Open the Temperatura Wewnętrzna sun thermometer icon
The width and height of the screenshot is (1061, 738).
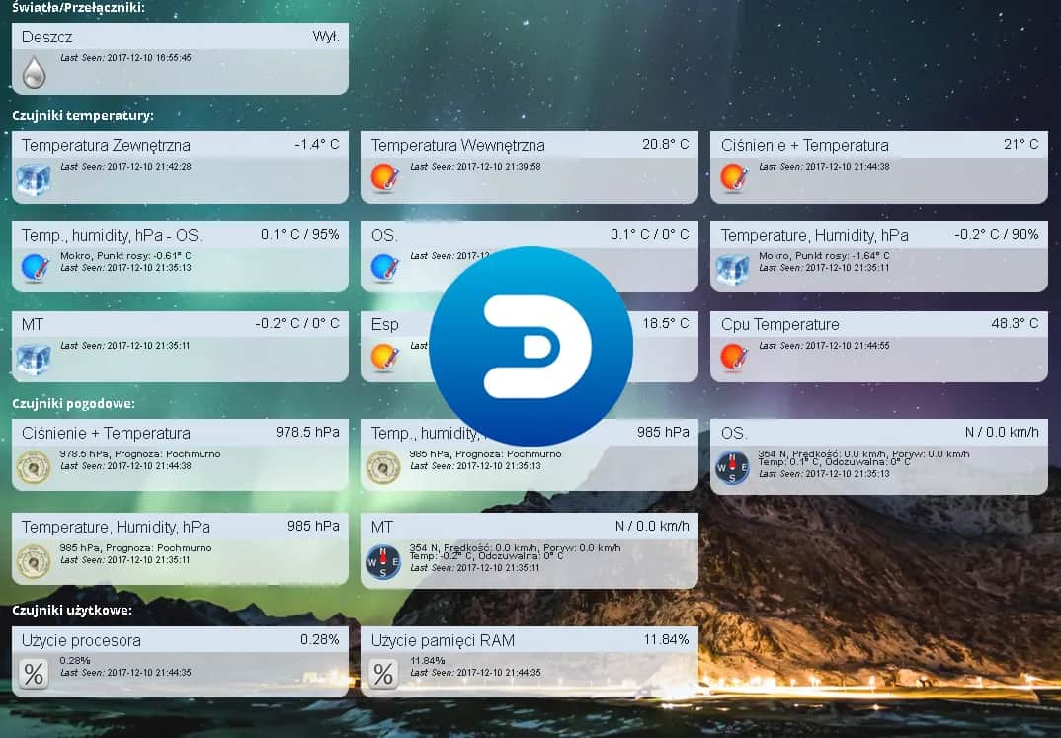pyautogui.click(x=383, y=179)
